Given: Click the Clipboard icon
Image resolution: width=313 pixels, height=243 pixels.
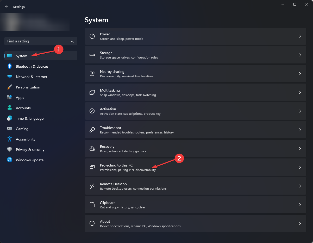Looking at the screenshot, I should pos(92,205).
